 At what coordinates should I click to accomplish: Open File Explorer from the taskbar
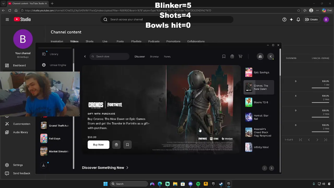(175, 184)
